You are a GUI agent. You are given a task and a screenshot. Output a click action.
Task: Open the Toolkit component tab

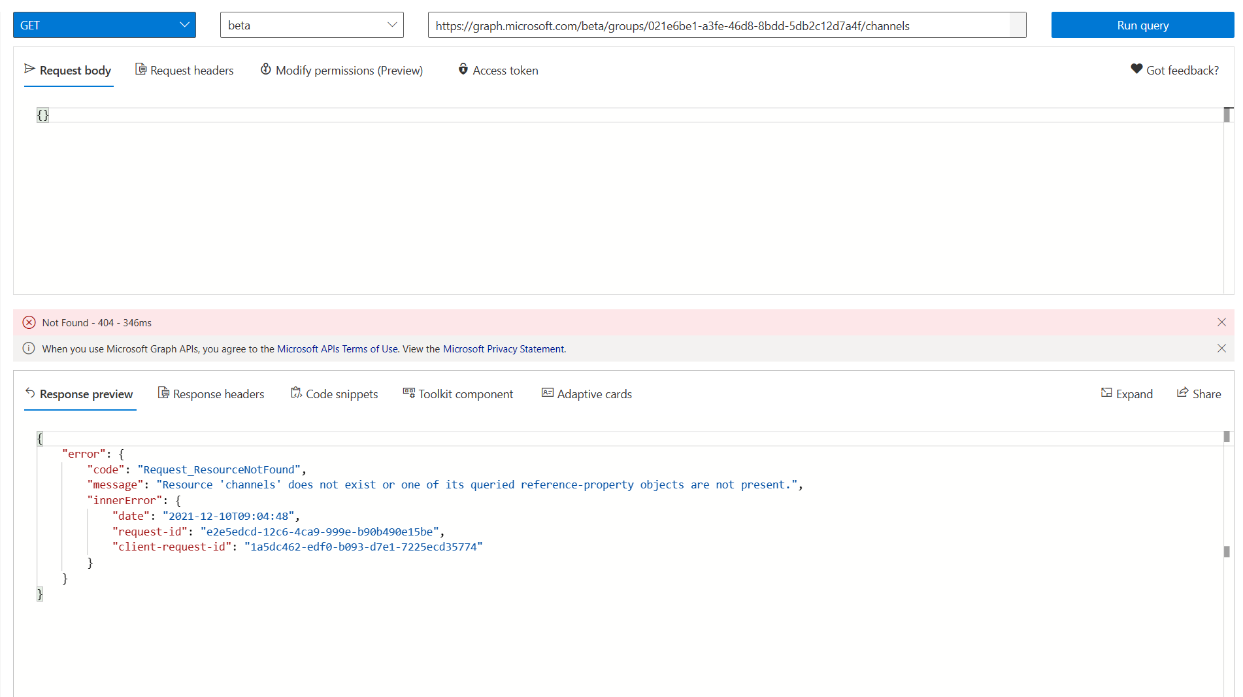[x=458, y=394]
